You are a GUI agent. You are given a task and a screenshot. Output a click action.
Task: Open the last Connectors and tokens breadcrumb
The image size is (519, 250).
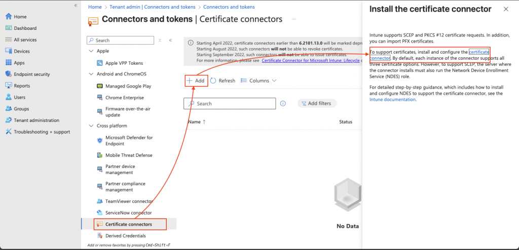pos(229,7)
